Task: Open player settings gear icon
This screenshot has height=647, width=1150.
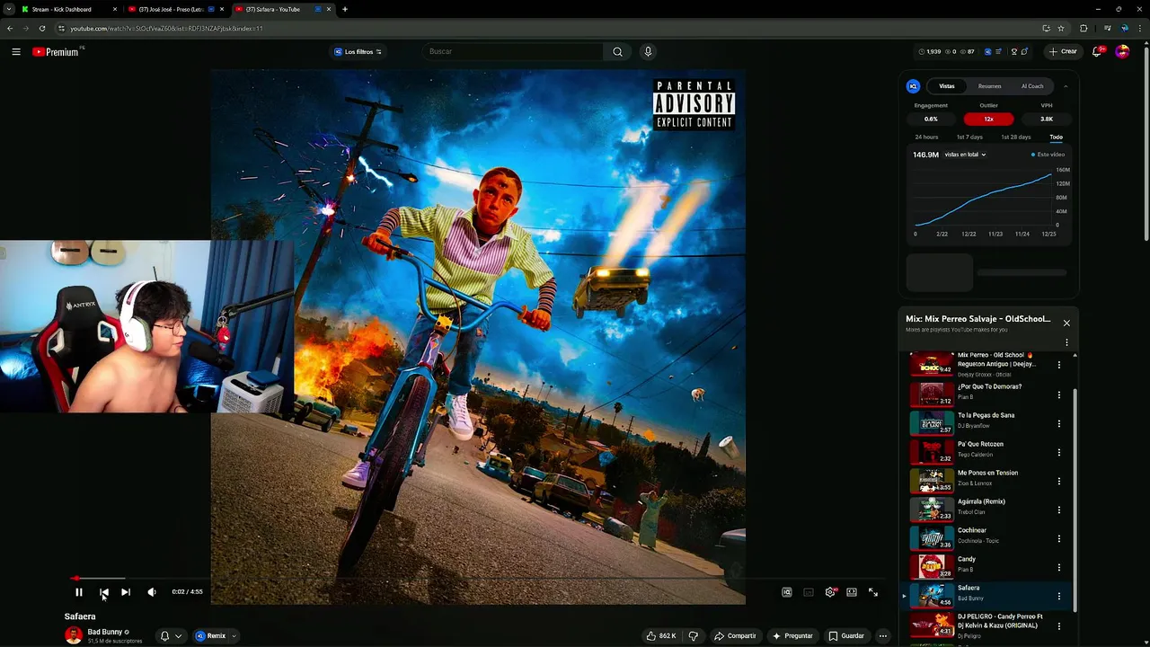Action: click(830, 592)
